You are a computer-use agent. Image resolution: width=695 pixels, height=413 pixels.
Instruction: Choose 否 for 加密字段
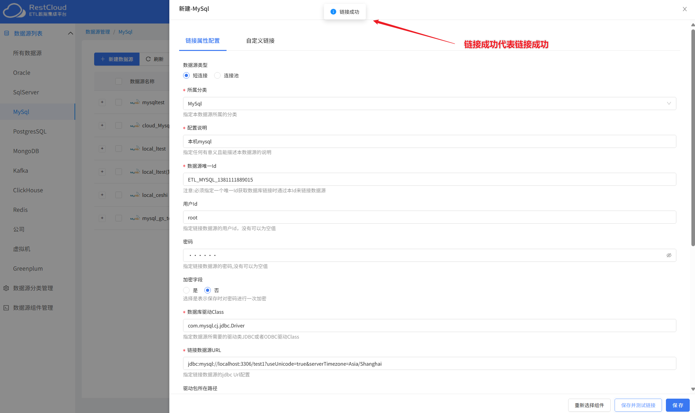(x=208, y=290)
